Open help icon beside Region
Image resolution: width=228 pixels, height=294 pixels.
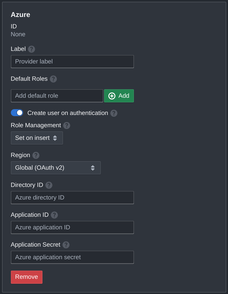[36, 155]
